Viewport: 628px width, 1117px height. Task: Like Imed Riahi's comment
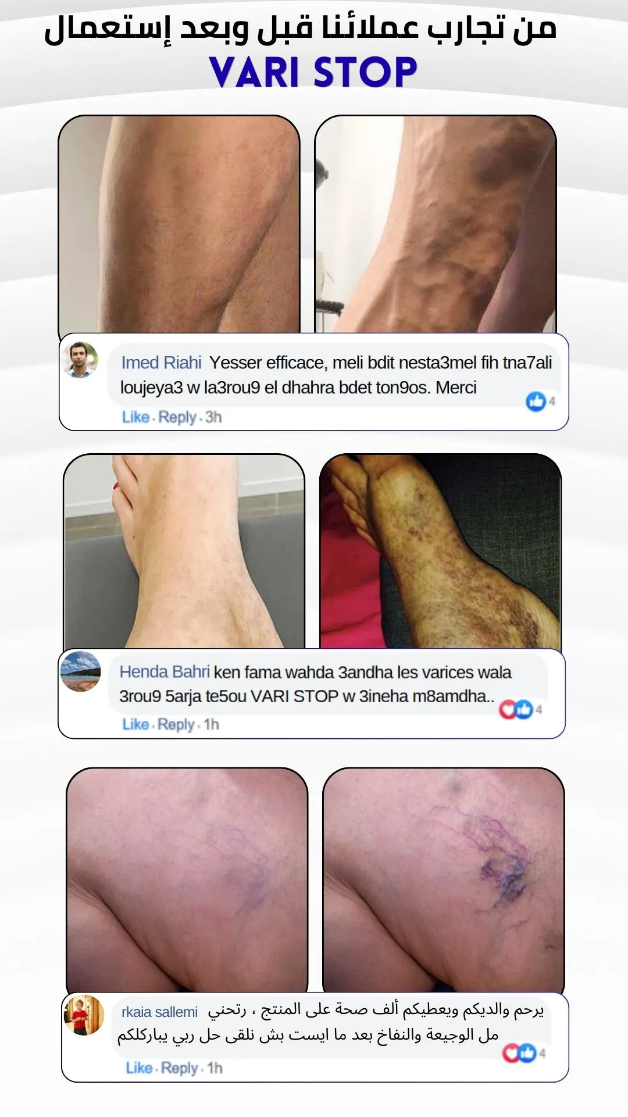point(135,417)
